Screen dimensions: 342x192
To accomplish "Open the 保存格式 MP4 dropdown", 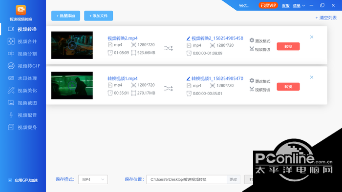I will [93, 179].
